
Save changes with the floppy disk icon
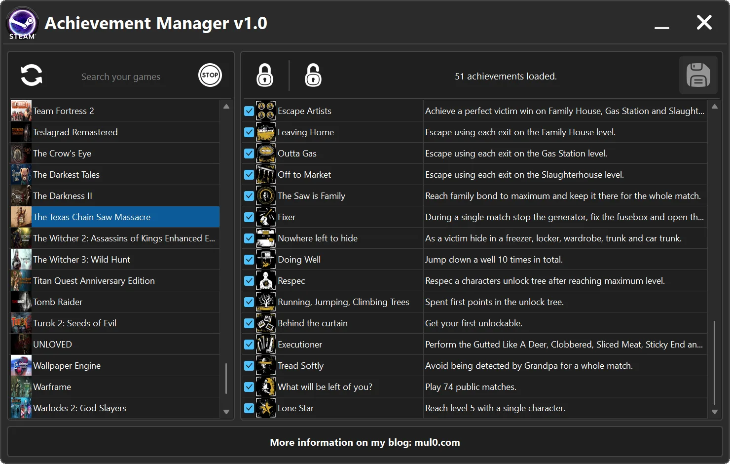[x=698, y=75]
